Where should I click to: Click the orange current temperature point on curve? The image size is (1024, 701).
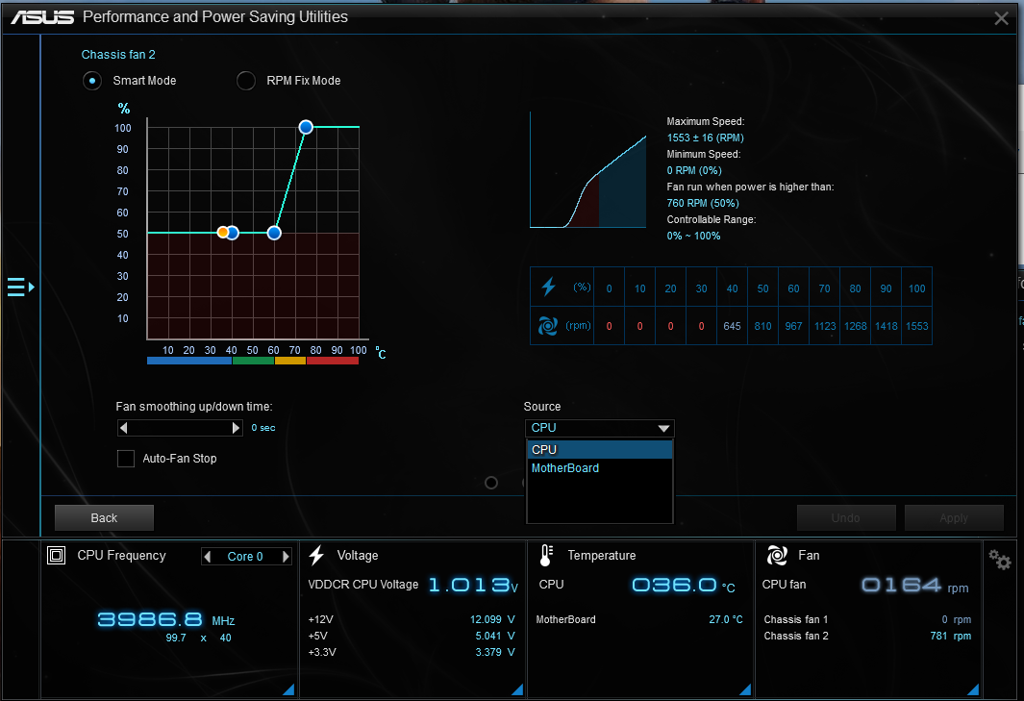click(223, 232)
